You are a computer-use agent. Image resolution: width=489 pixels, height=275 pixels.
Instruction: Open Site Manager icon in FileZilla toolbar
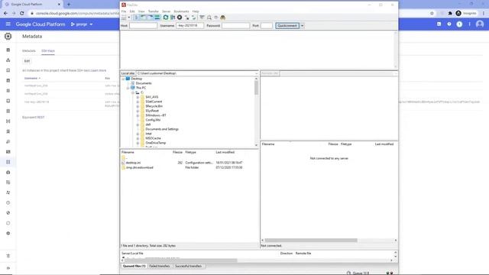pyautogui.click(x=124, y=18)
